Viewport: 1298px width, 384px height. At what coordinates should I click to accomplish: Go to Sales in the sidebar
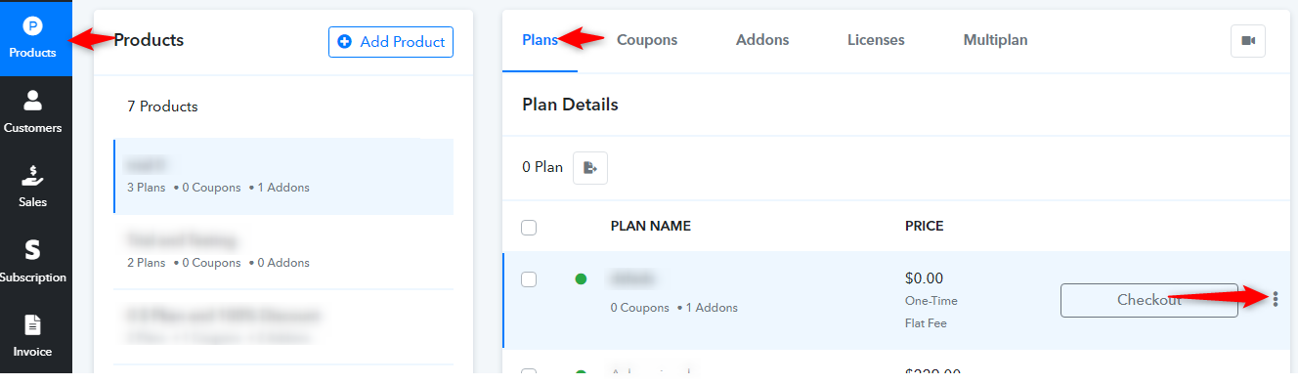[x=33, y=187]
